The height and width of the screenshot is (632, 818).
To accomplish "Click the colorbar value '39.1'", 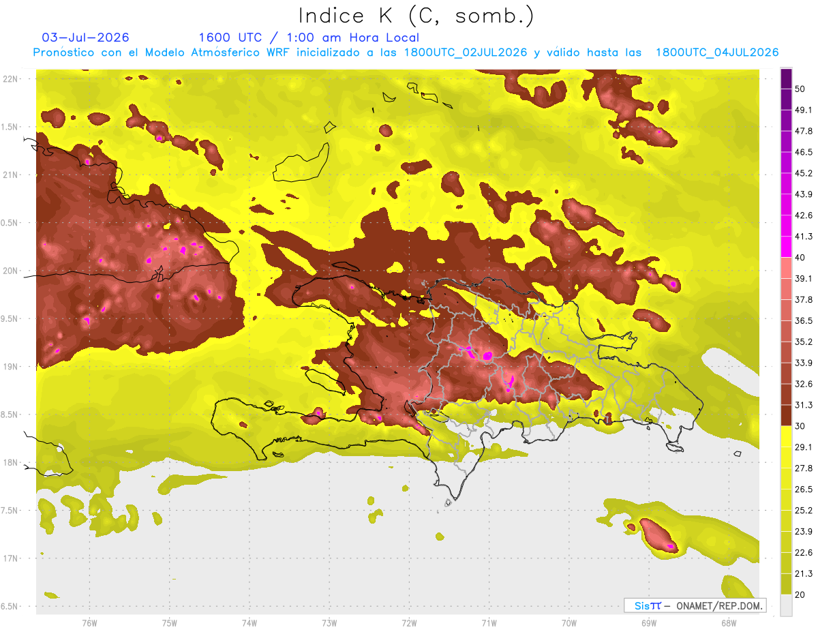I will [x=804, y=279].
